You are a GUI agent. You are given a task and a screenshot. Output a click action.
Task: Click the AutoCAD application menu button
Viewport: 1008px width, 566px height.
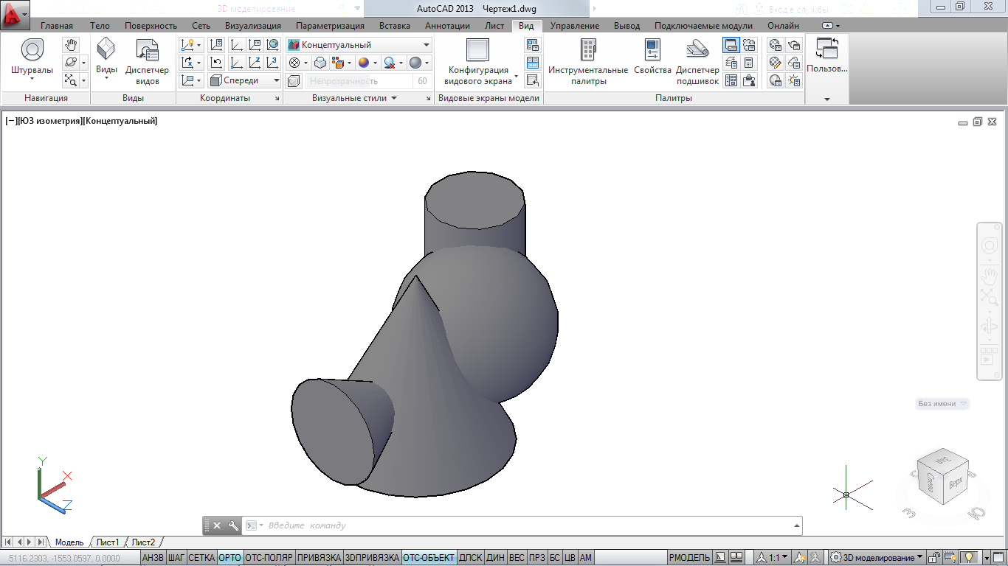(x=15, y=13)
